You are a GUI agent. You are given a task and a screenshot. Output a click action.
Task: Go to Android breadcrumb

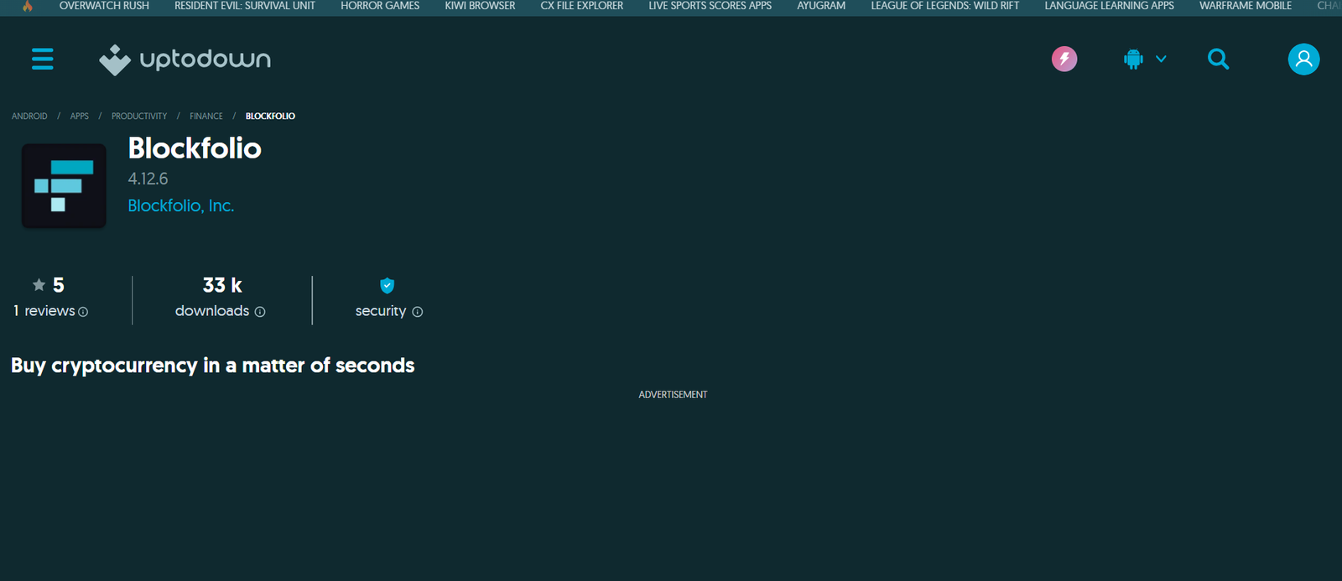pos(29,117)
